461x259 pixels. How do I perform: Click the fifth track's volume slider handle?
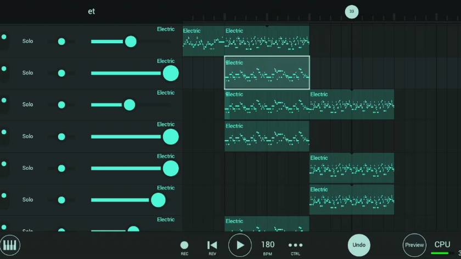171,168
